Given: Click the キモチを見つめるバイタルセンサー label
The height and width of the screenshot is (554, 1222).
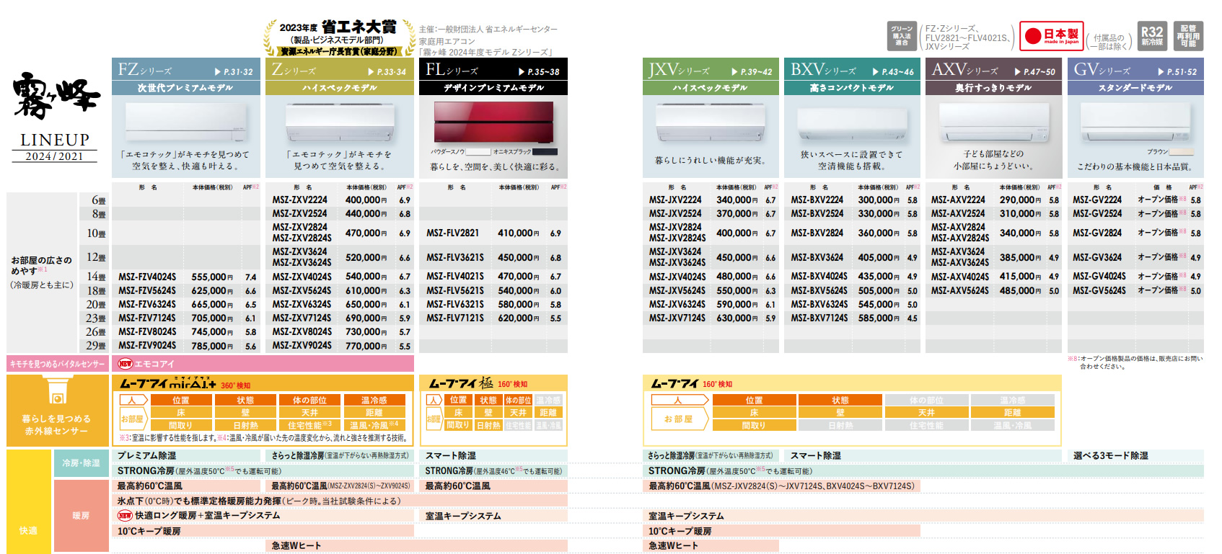Looking at the screenshot, I should click(x=58, y=364).
